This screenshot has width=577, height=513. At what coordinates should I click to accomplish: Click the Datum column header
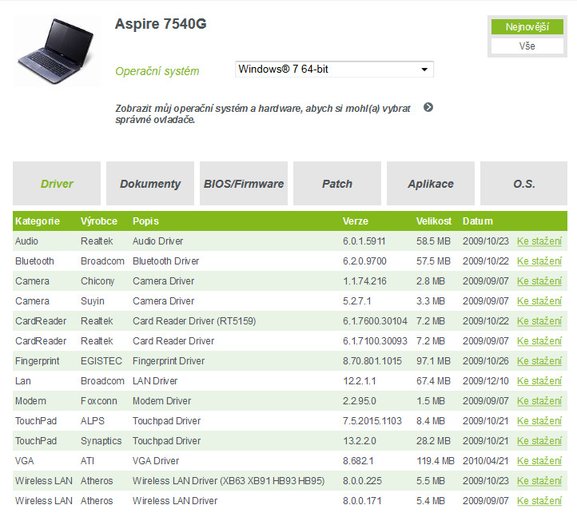(477, 221)
